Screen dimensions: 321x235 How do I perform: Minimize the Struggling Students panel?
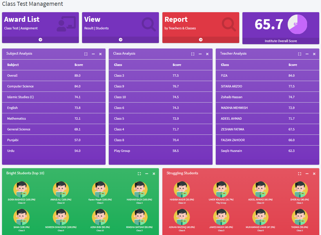307,174
